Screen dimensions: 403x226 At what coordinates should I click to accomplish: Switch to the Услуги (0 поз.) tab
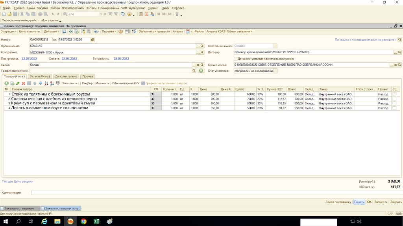click(x=40, y=76)
